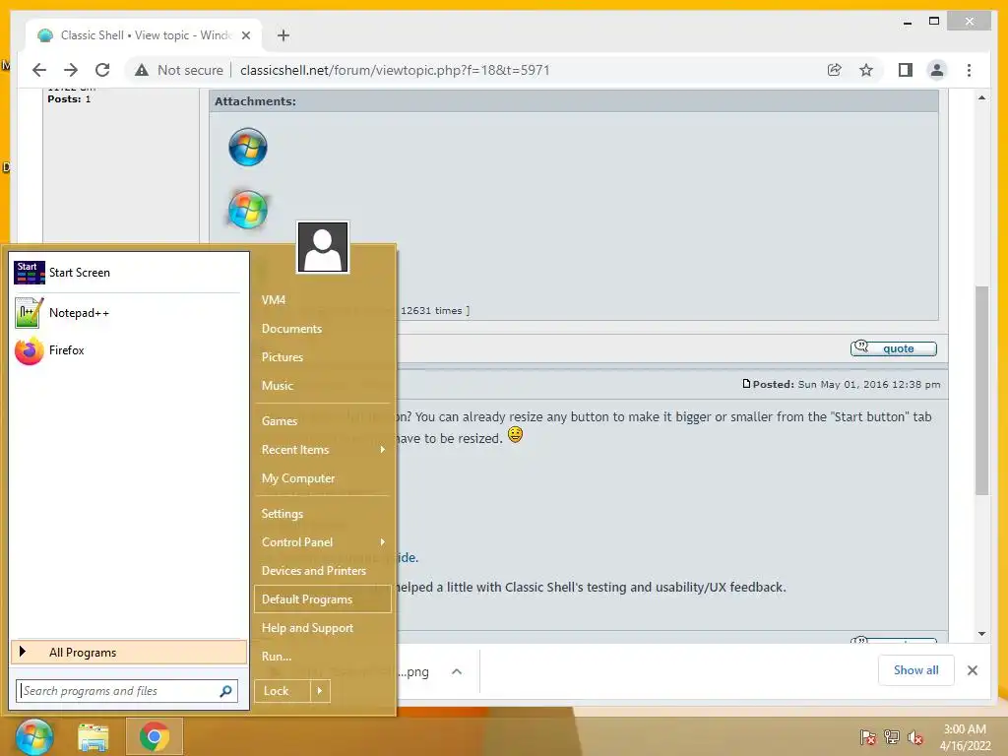This screenshot has width=1008, height=756.
Task: Open the Chrome three-dot menu
Action: (970, 70)
